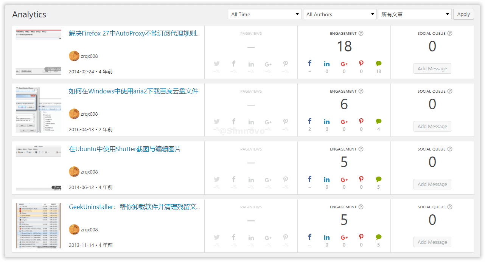Click the Facebook engagement icon for Firefox AutoProxy post
The width and height of the screenshot is (485, 262).
pos(309,63)
